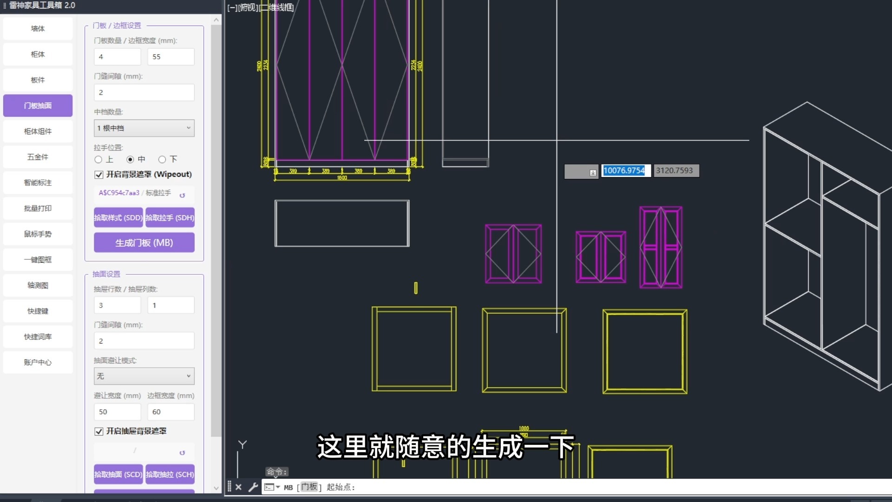Click the 生成门板 (MB) button
This screenshot has width=892, height=502.
pyautogui.click(x=144, y=243)
